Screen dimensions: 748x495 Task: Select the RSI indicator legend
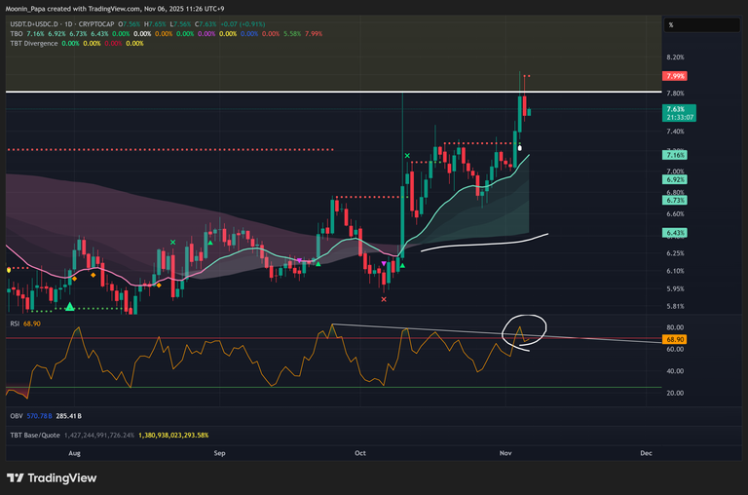(x=16, y=323)
